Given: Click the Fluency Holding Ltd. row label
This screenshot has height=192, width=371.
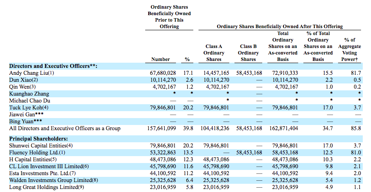Looking at the screenshot, I should coord(35,153).
